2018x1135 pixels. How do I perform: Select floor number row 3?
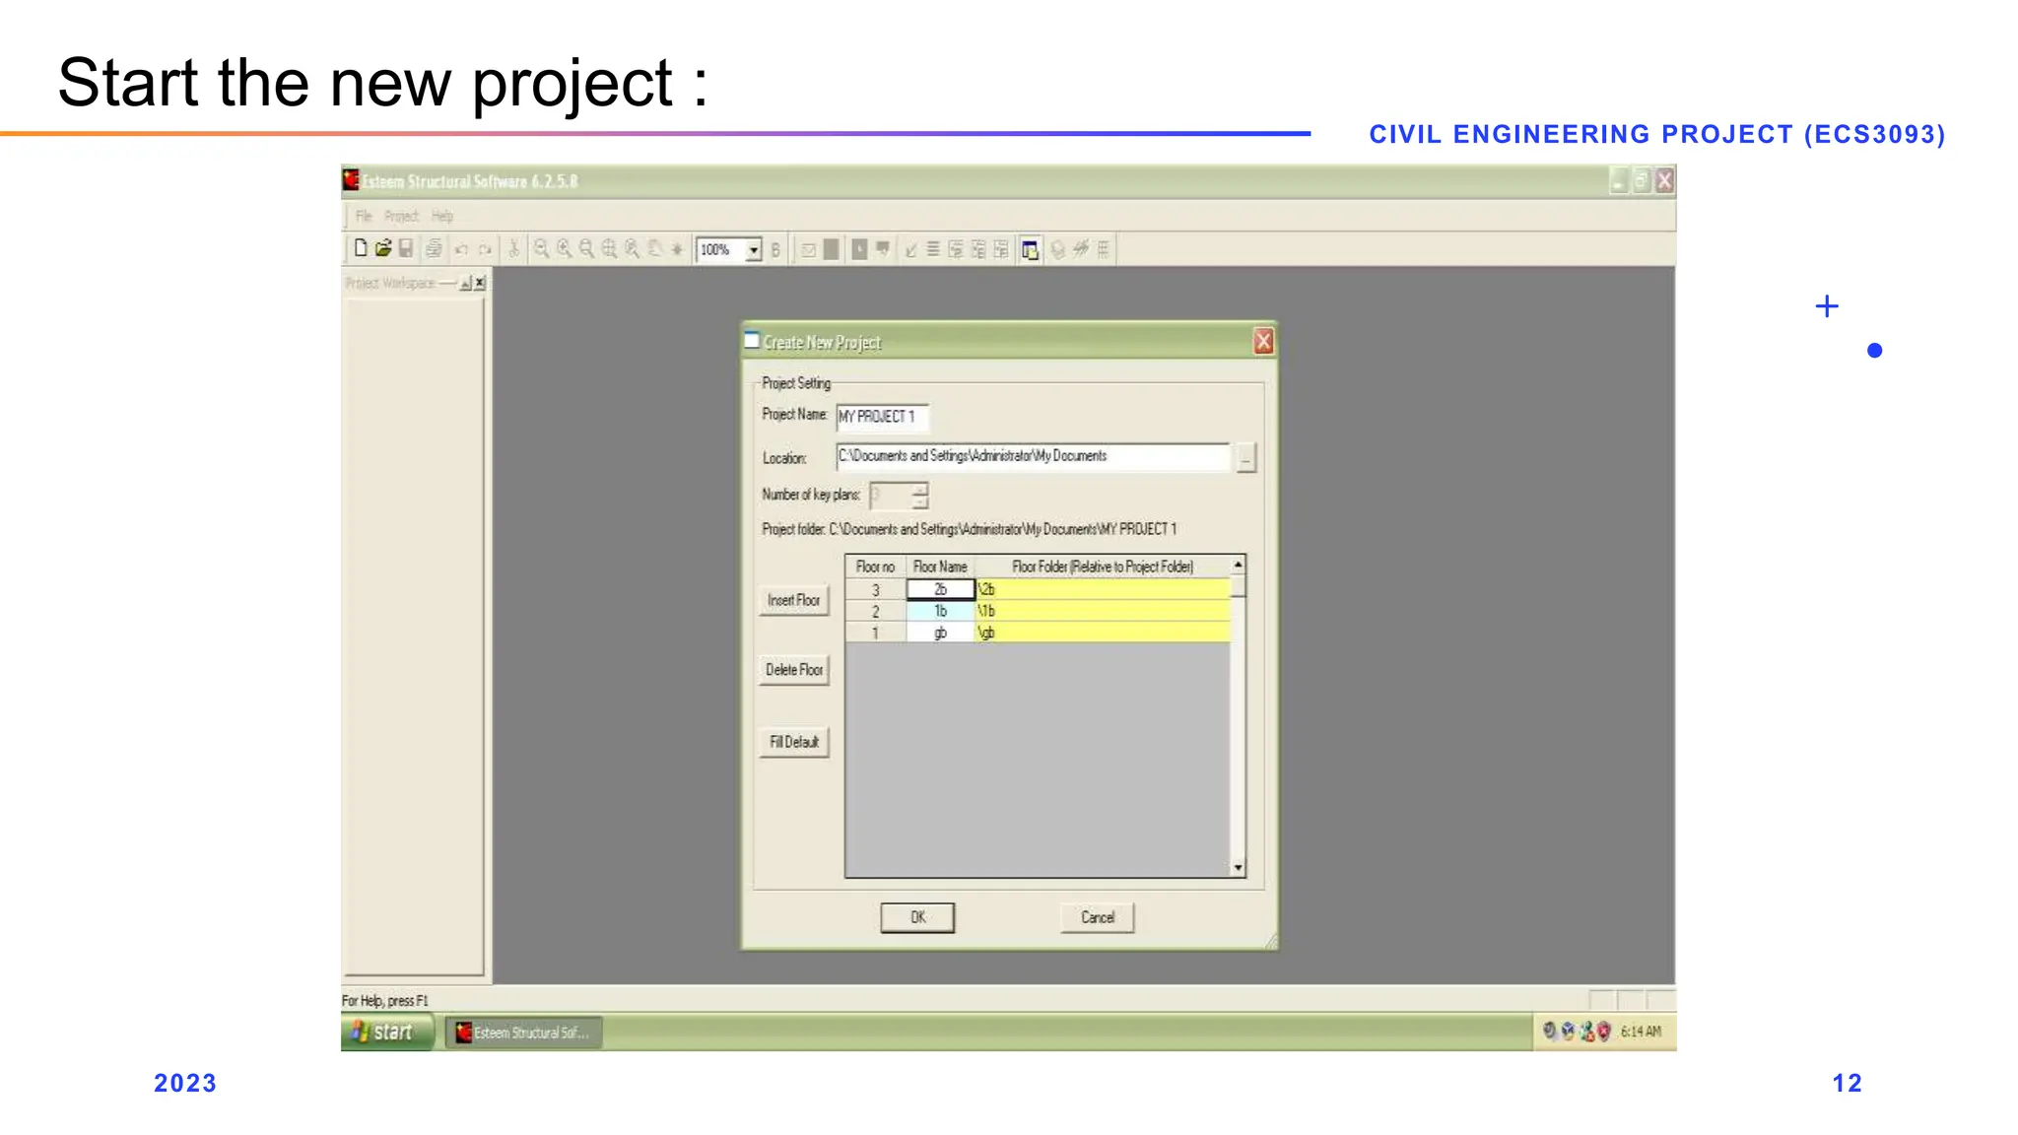[x=875, y=589]
